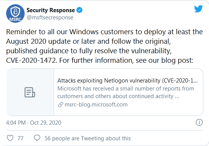Viewport: 209px width, 146px height.
Task: Follow the msrc-blog.microsoft.com link
Action: coord(96,105)
